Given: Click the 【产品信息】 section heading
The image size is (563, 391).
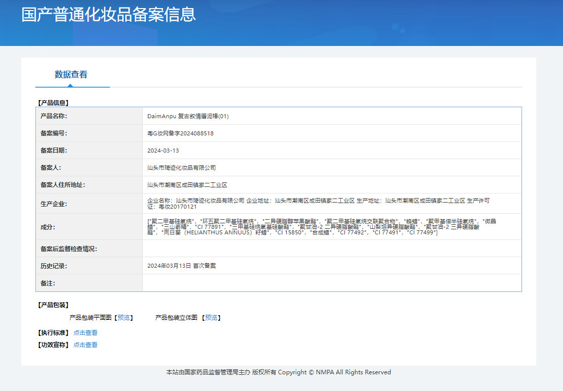Looking at the screenshot, I should point(53,103).
